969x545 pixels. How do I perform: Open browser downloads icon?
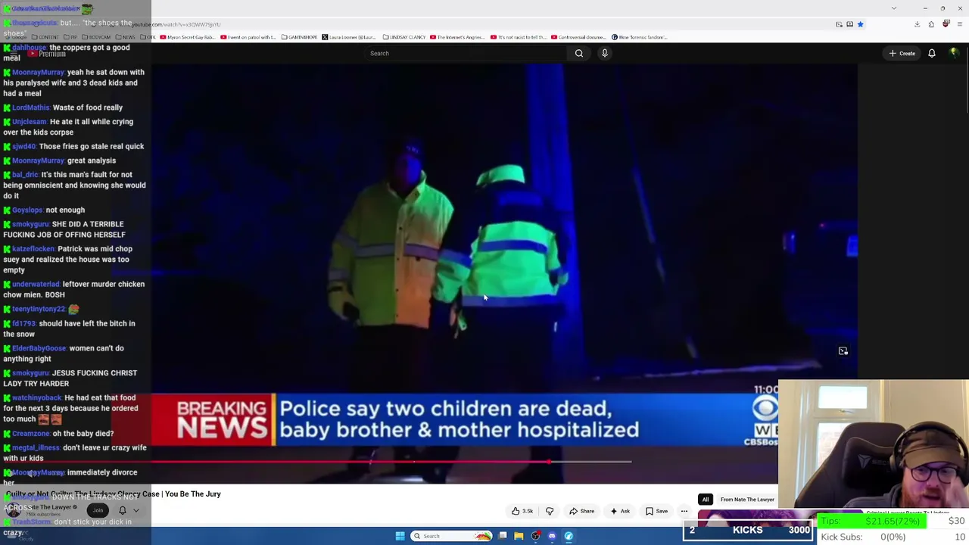(x=917, y=24)
